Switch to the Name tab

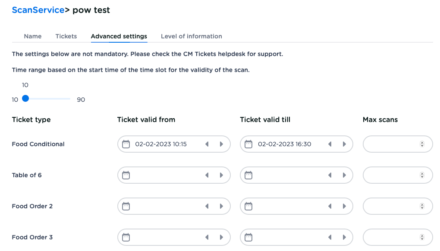pos(33,36)
